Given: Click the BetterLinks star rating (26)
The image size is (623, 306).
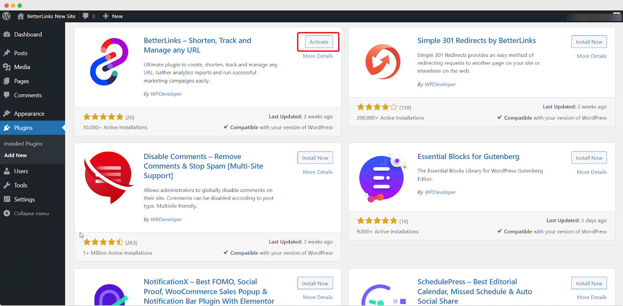Looking at the screenshot, I should 103,117.
